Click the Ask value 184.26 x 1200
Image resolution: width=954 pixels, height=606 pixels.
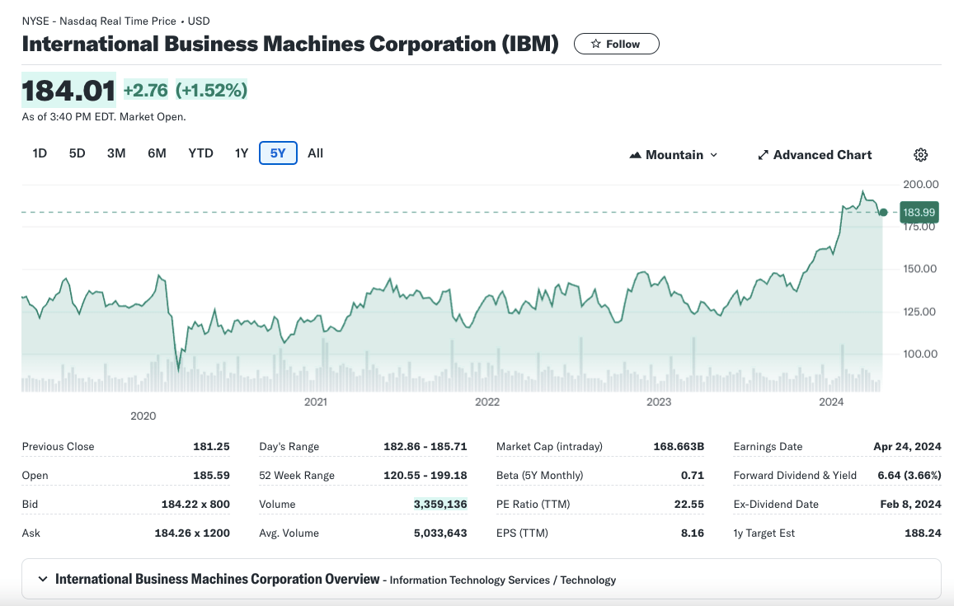192,533
